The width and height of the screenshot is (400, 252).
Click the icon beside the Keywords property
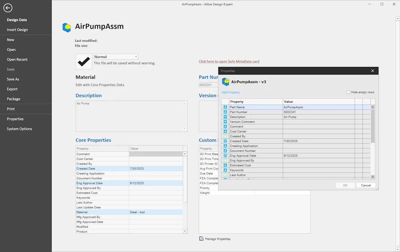pos(225,170)
